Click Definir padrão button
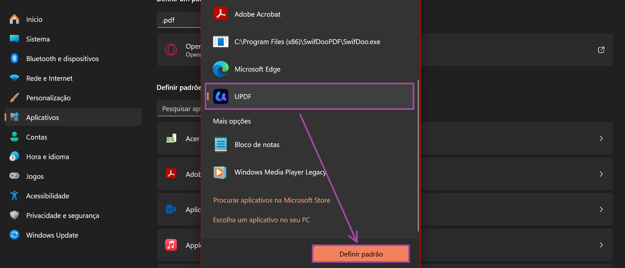The height and width of the screenshot is (268, 625). pos(361,254)
